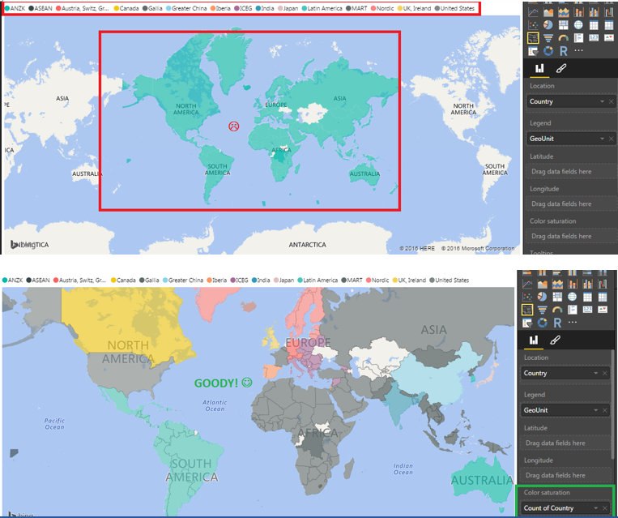Select Gauge visual in upper Visualizations pane
This screenshot has height=518, width=618.
[x=564, y=38]
